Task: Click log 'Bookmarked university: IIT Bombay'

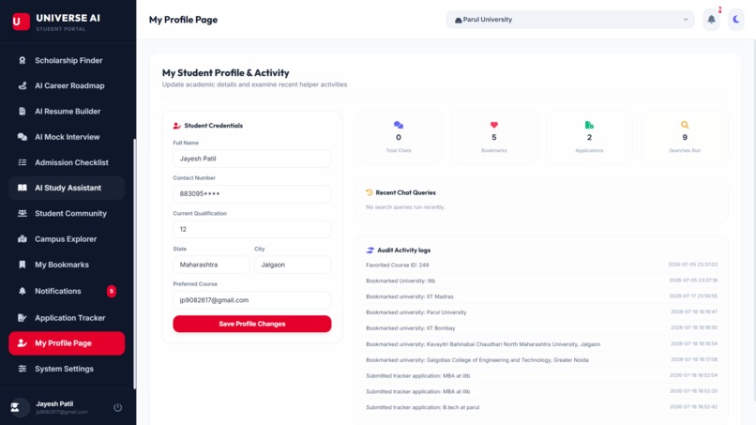Action: [410, 328]
